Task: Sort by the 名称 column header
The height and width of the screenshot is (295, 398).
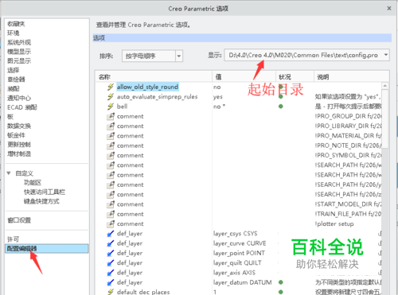Action: (154, 77)
